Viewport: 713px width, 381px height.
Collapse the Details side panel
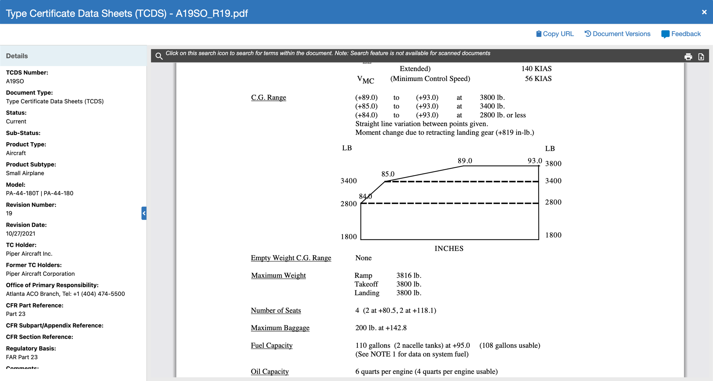(x=144, y=213)
